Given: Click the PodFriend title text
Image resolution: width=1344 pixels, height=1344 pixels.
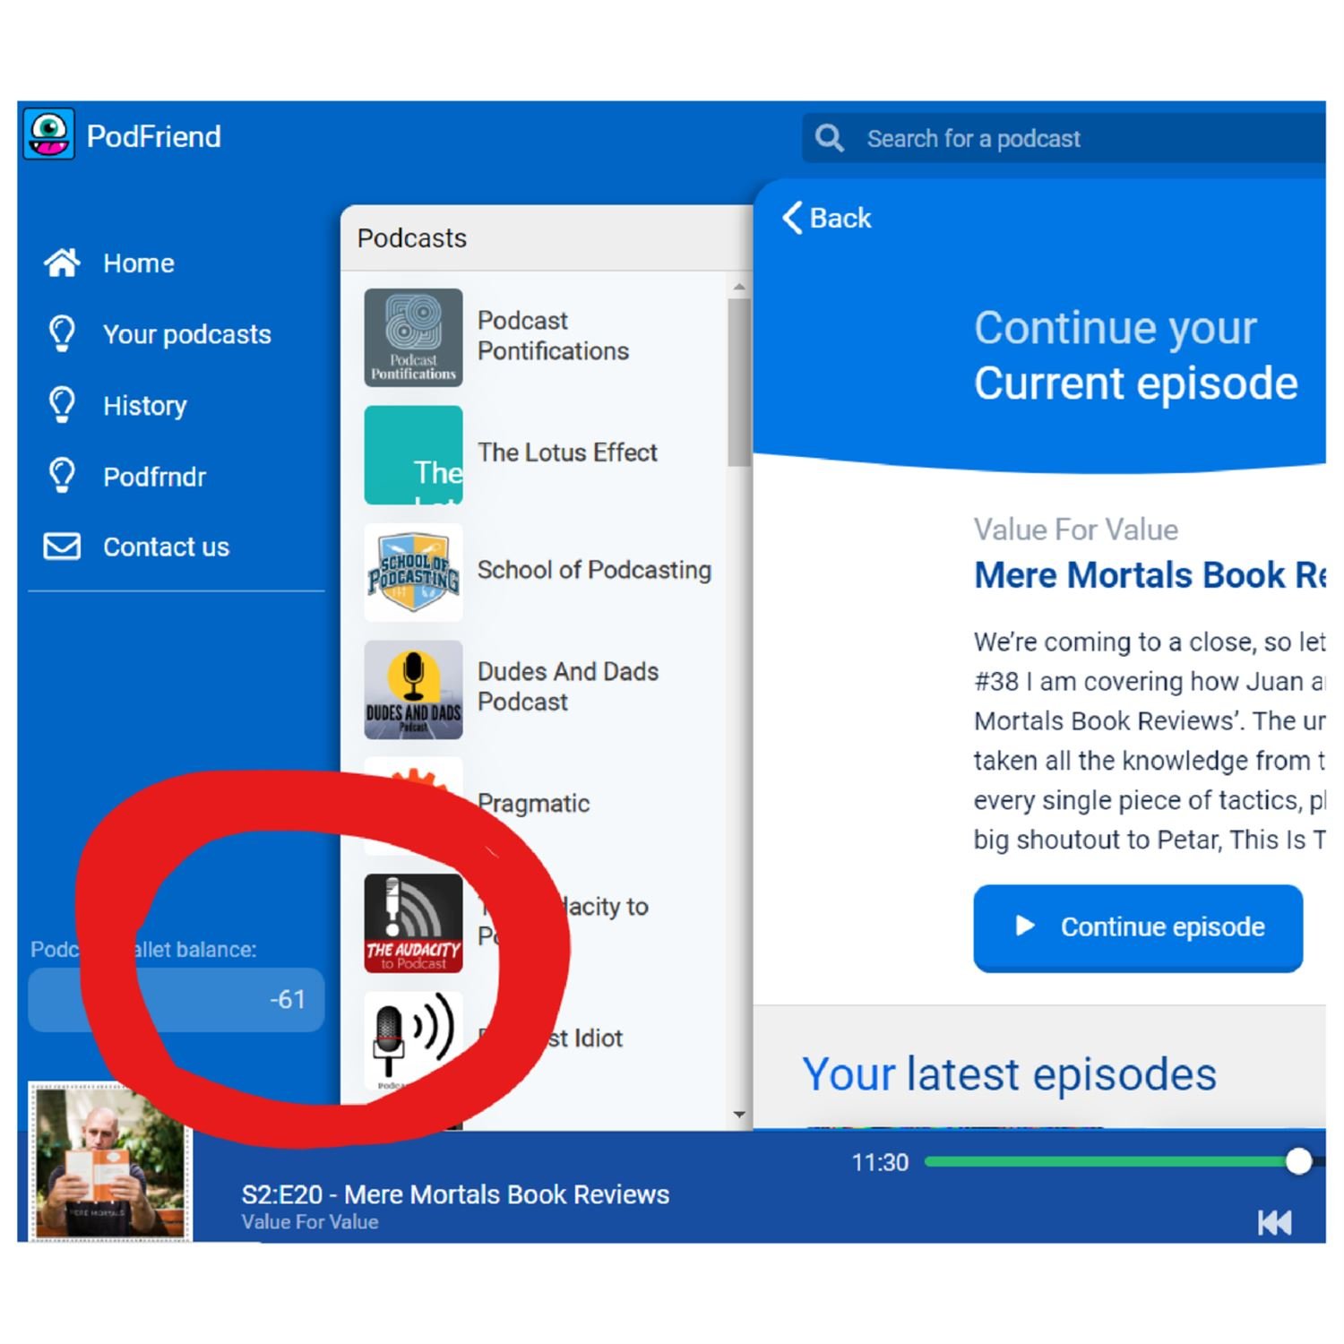Looking at the screenshot, I should 153,136.
